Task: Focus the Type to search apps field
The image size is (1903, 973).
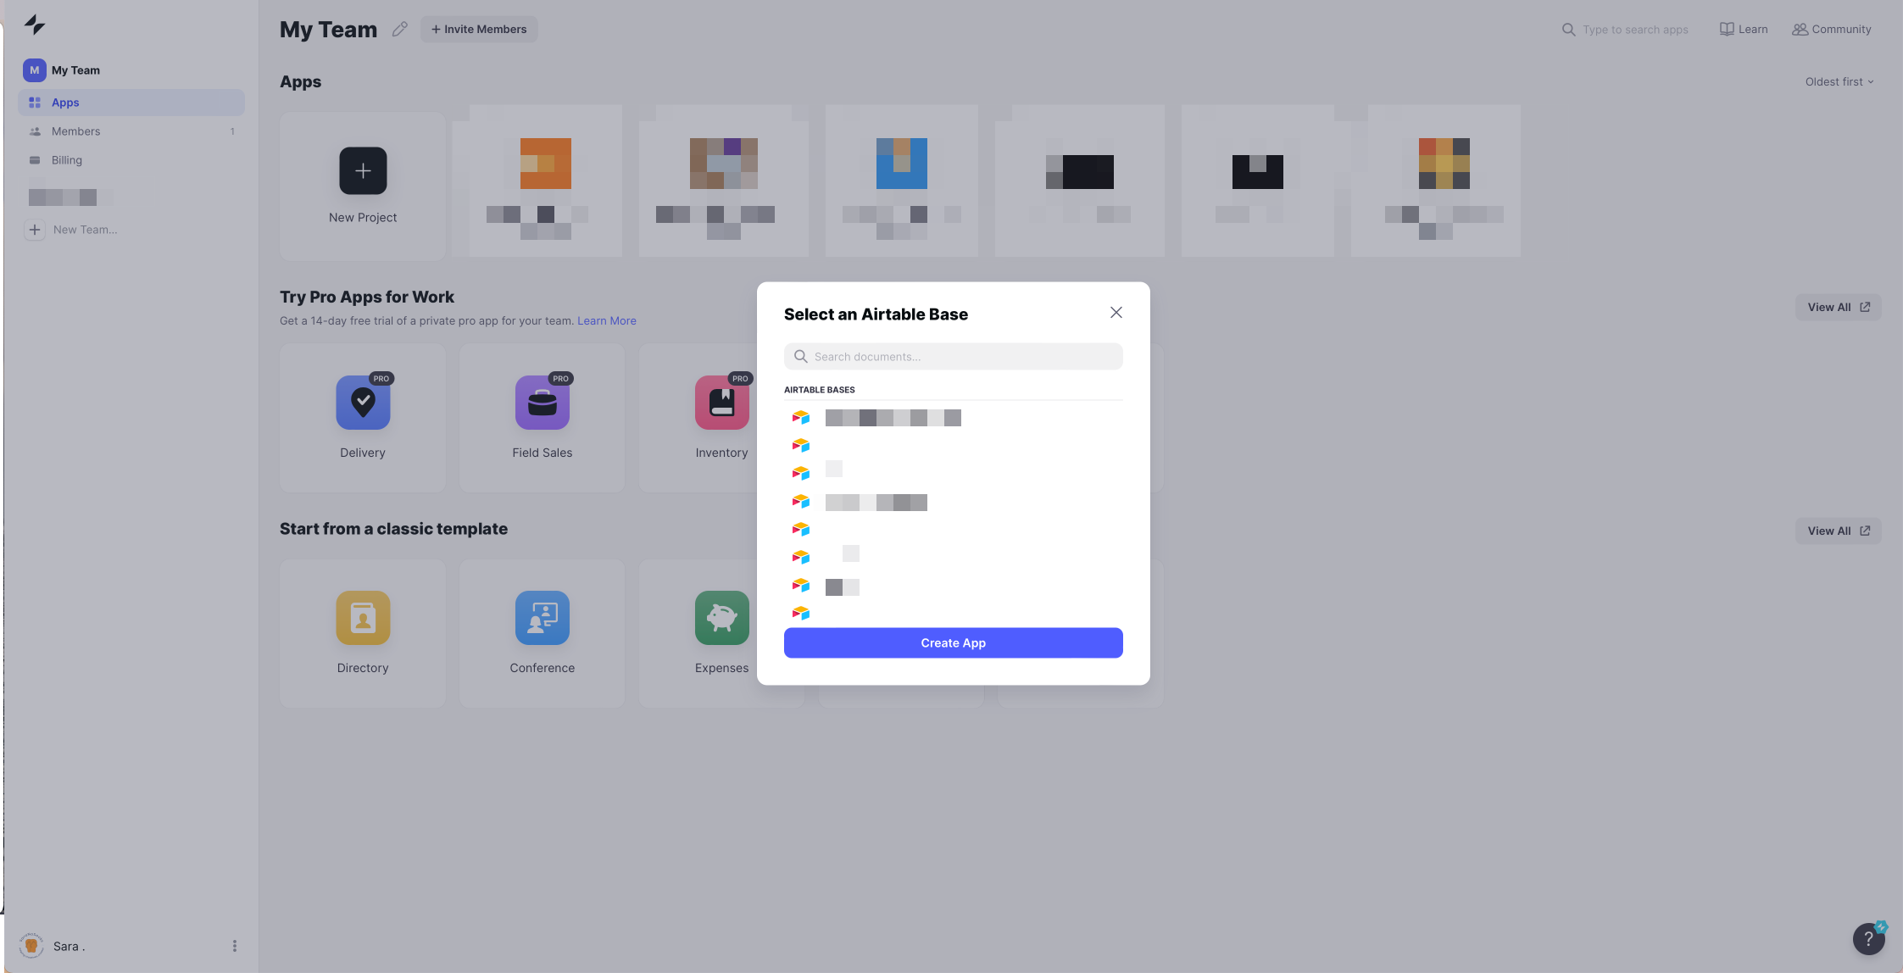Action: click(1634, 30)
